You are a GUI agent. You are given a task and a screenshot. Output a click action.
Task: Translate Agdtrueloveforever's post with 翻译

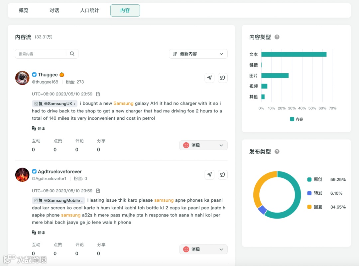tap(39, 233)
